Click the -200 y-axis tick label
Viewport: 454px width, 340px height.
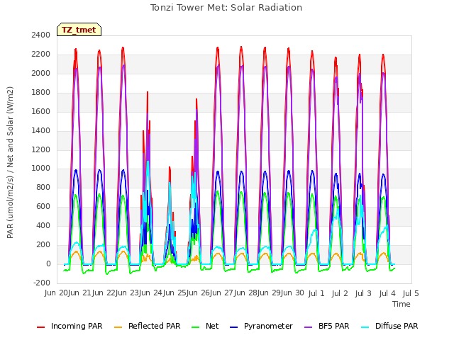tap(42, 283)
